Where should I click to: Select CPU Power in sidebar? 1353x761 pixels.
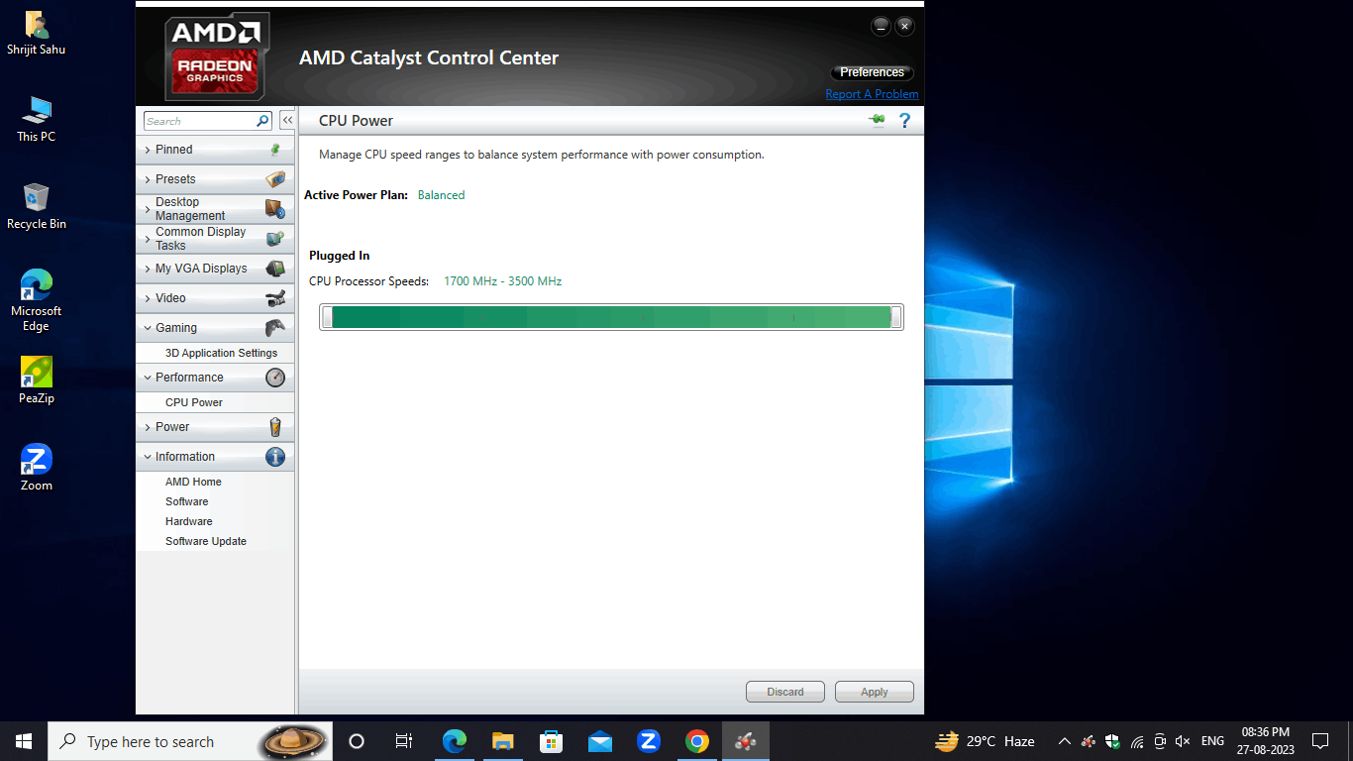[194, 402]
